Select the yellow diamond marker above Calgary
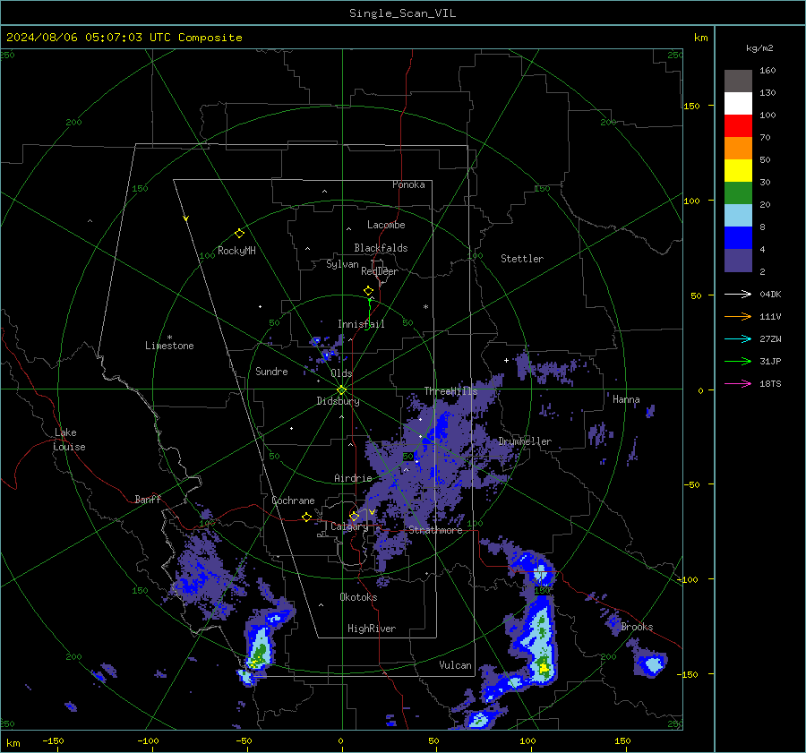This screenshot has width=806, height=753. [x=354, y=516]
